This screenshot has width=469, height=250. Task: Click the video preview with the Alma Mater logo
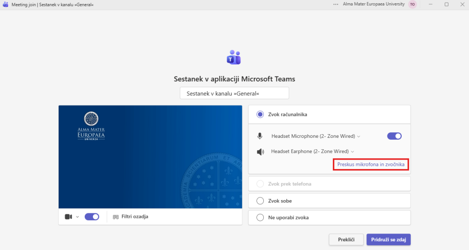click(x=150, y=157)
